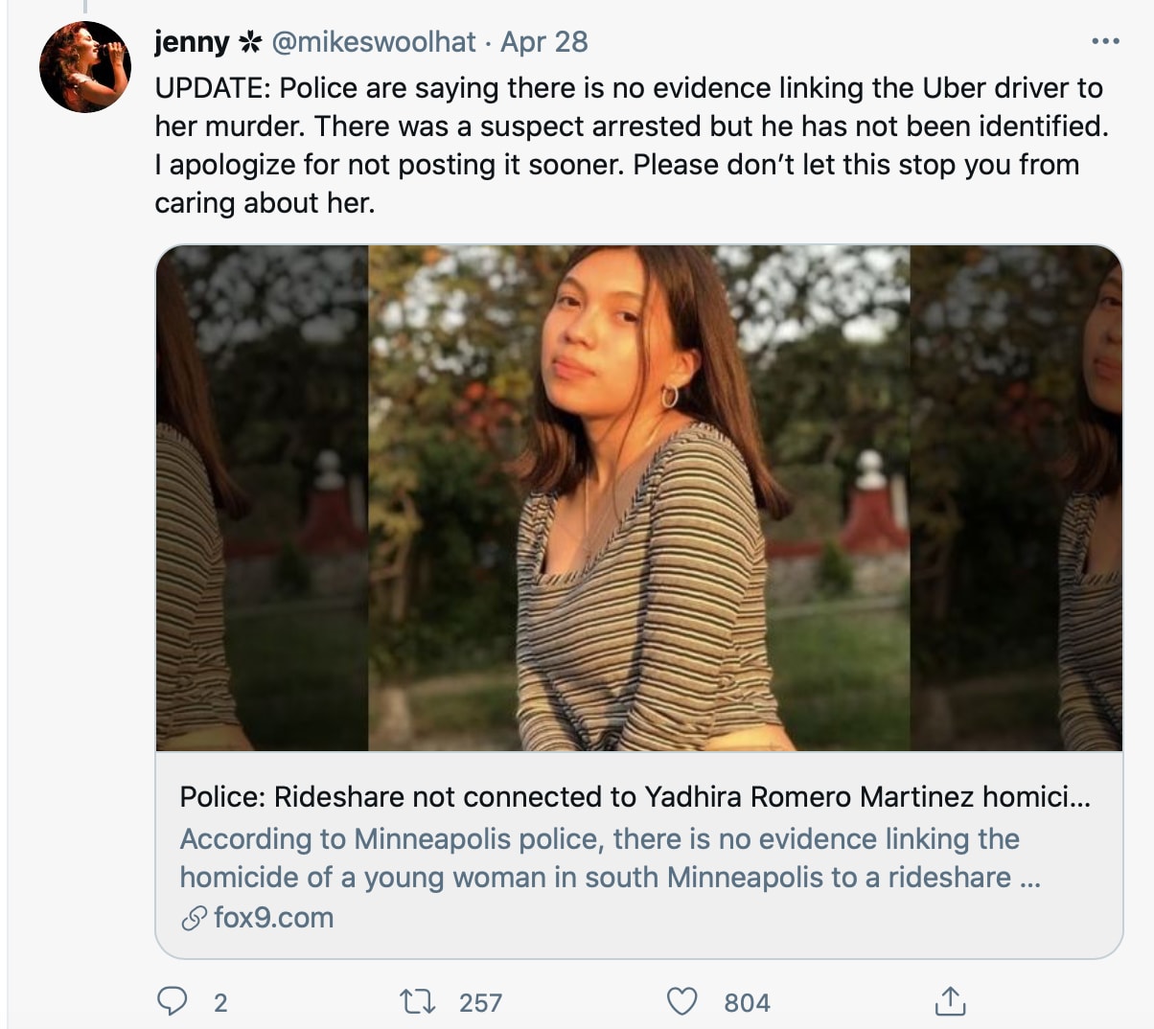
Task: Open the tweet's more options ellipsis
Action: click(x=1105, y=41)
